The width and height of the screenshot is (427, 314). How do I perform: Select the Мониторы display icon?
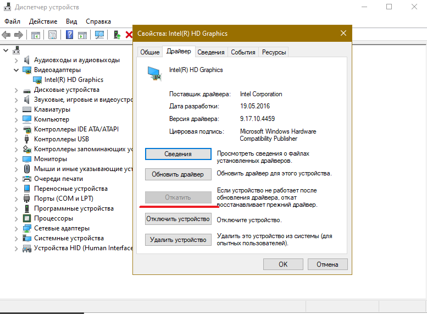click(27, 159)
